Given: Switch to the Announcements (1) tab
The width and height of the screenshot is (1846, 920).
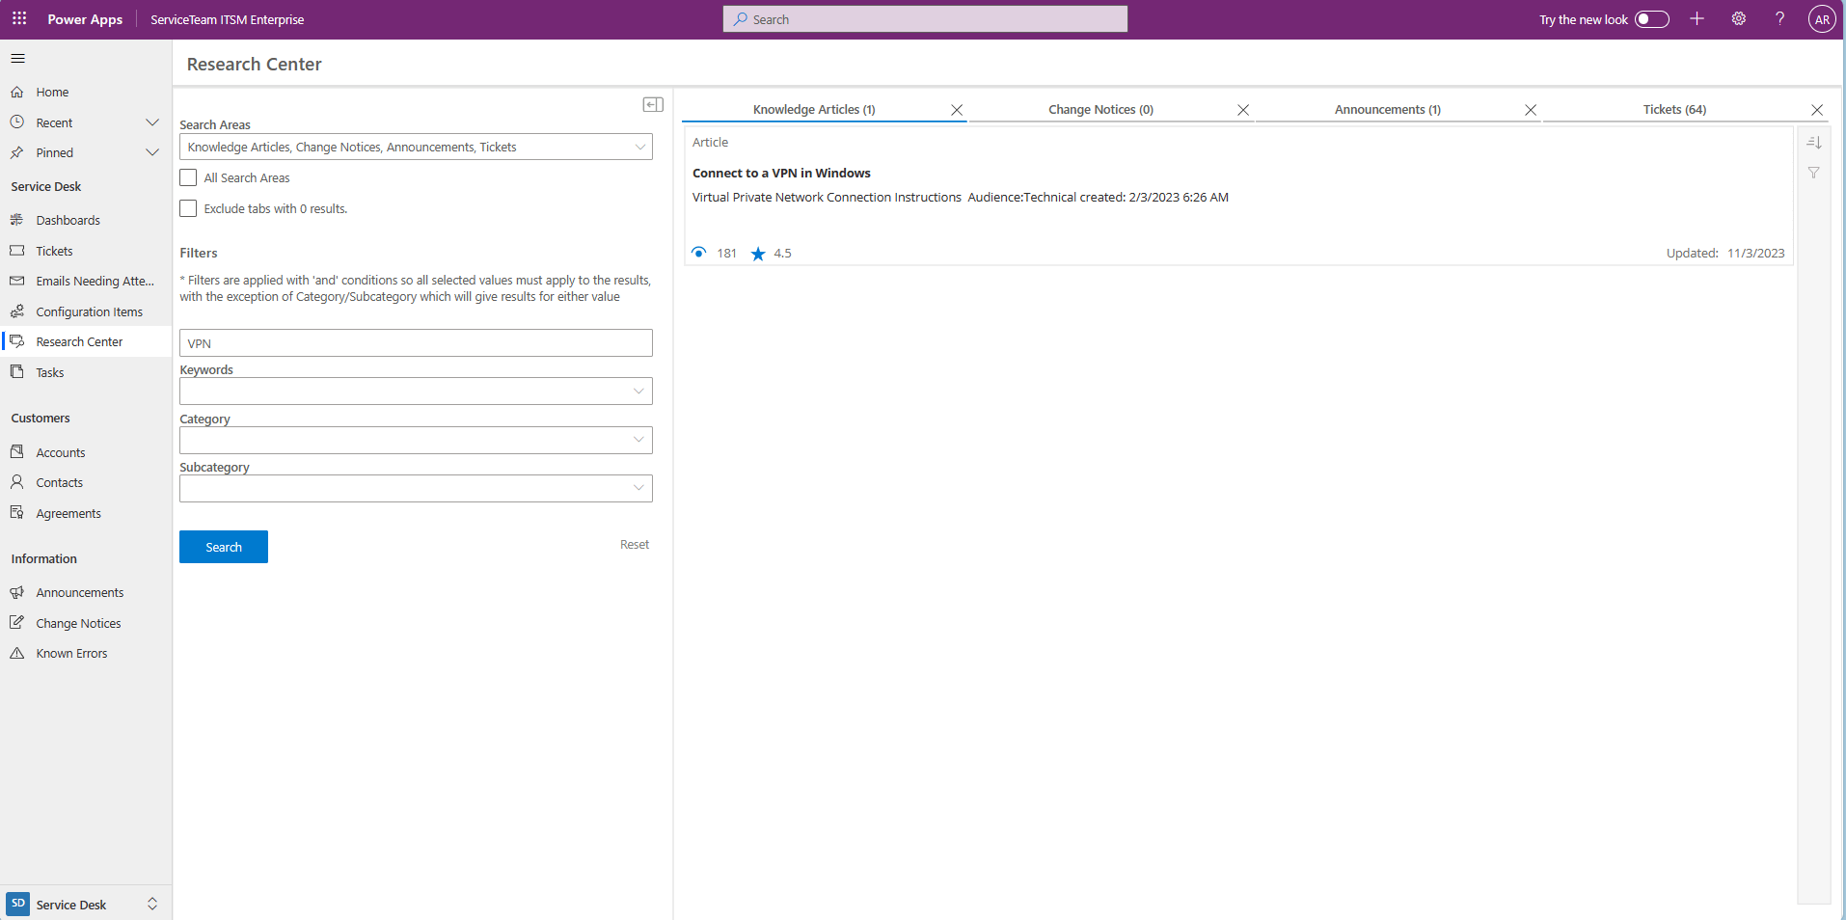Looking at the screenshot, I should tap(1387, 109).
